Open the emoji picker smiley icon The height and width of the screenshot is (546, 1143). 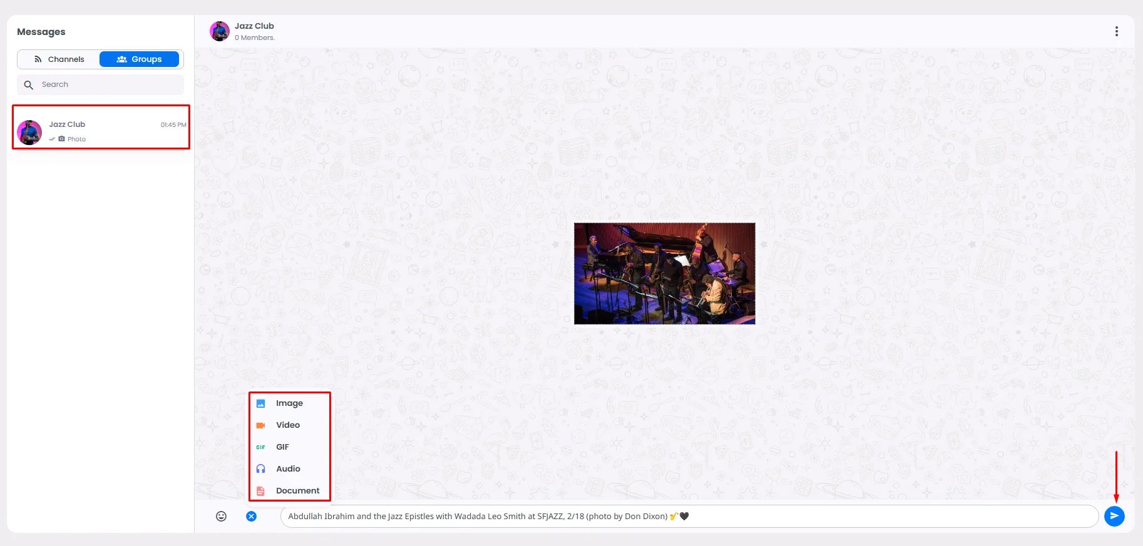pyautogui.click(x=221, y=516)
